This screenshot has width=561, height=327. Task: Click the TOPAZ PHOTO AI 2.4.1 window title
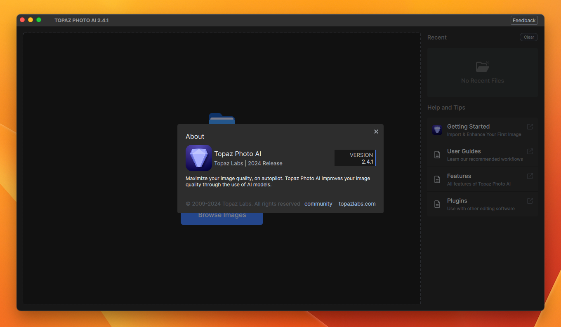click(82, 20)
